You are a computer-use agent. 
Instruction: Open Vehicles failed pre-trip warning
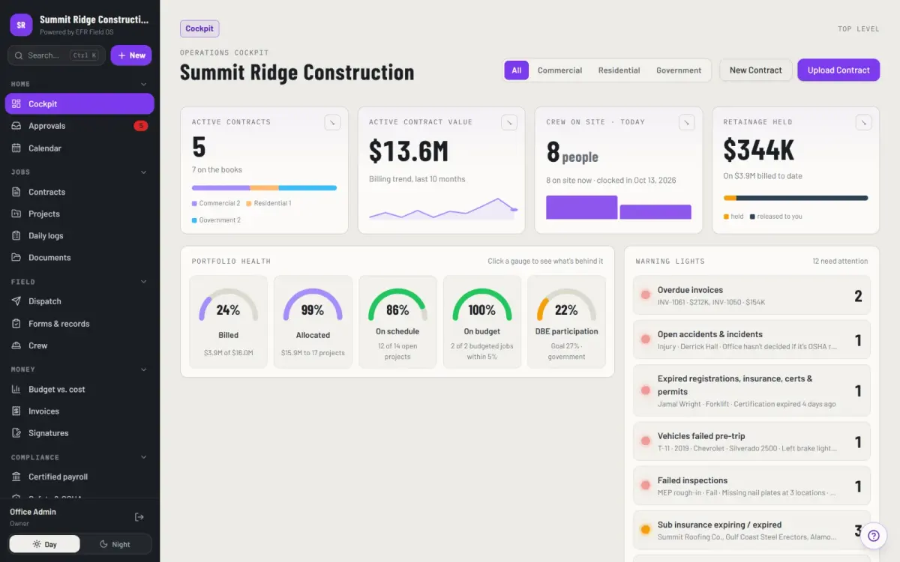(751, 441)
